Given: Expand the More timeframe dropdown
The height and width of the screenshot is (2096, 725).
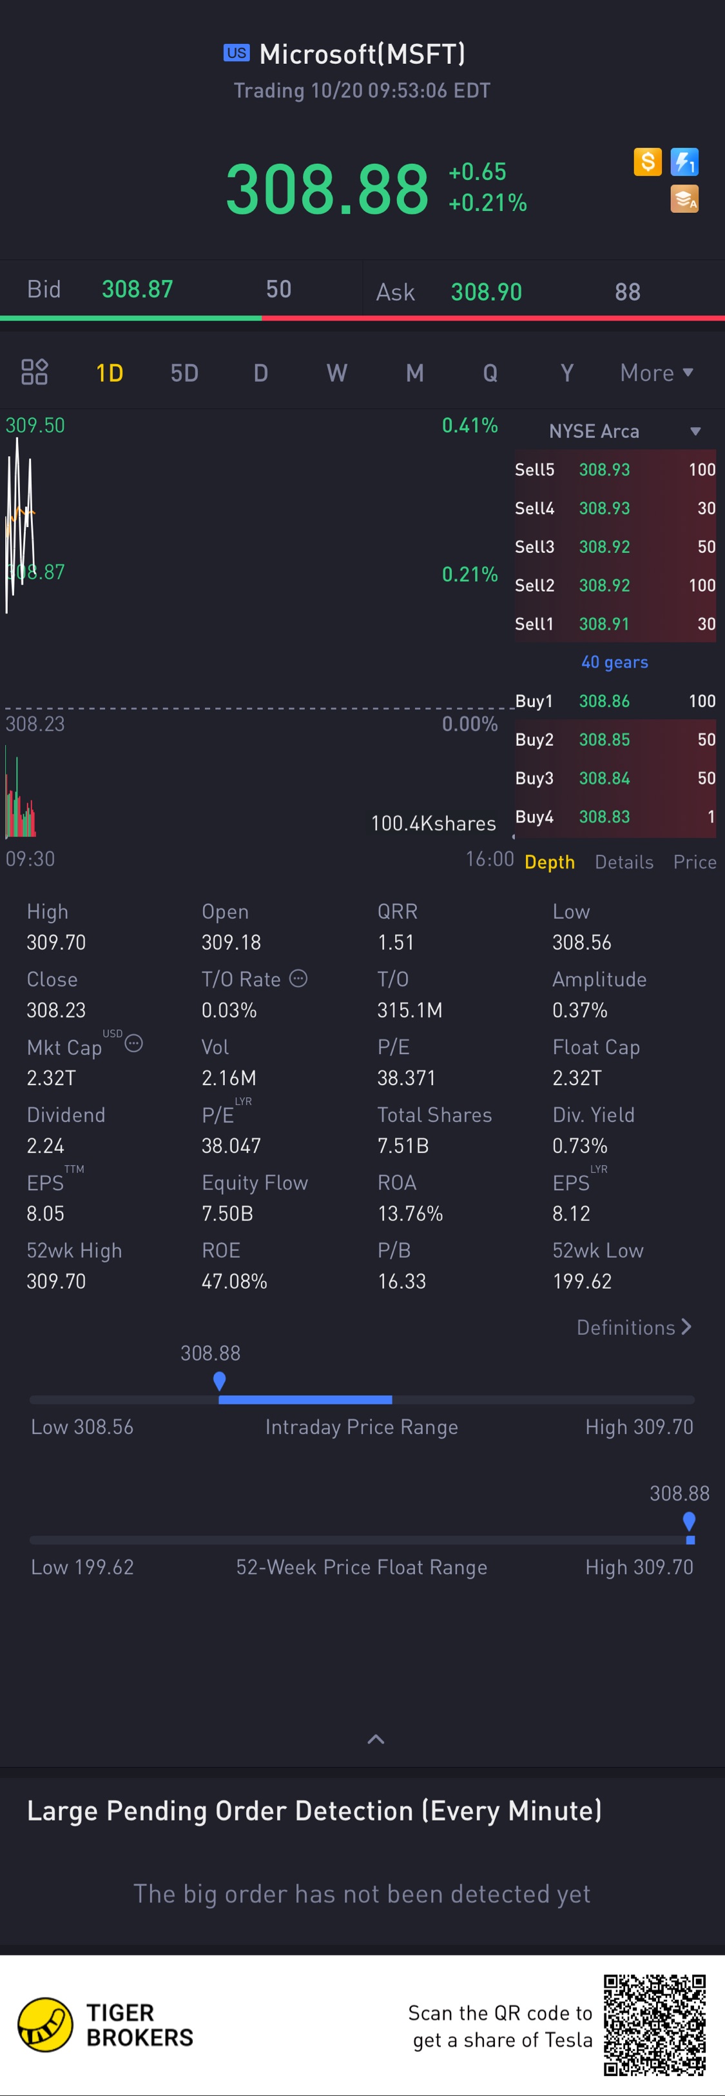Looking at the screenshot, I should point(657,373).
